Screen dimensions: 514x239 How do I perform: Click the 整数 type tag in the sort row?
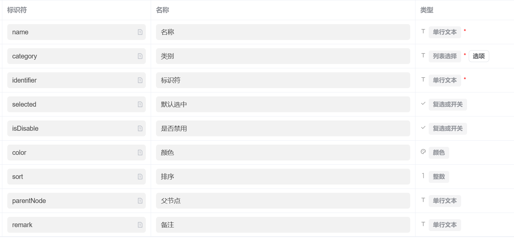pos(439,177)
